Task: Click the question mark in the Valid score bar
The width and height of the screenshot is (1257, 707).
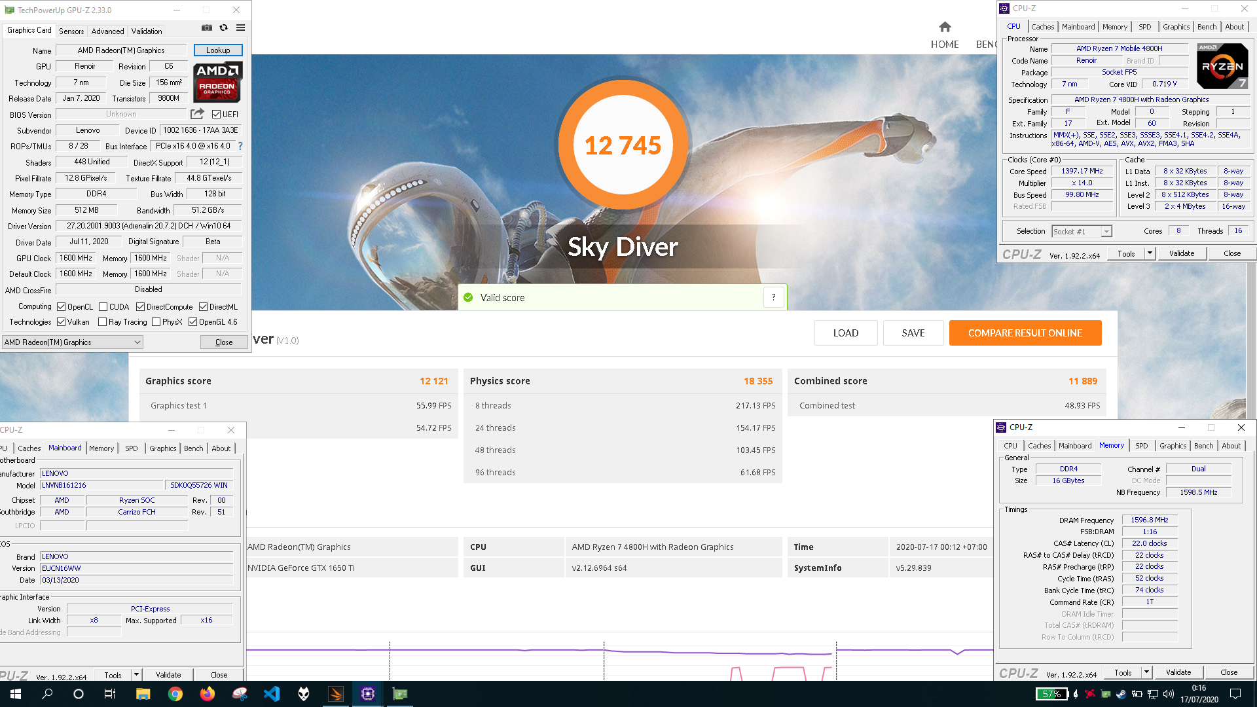Action: tap(774, 297)
